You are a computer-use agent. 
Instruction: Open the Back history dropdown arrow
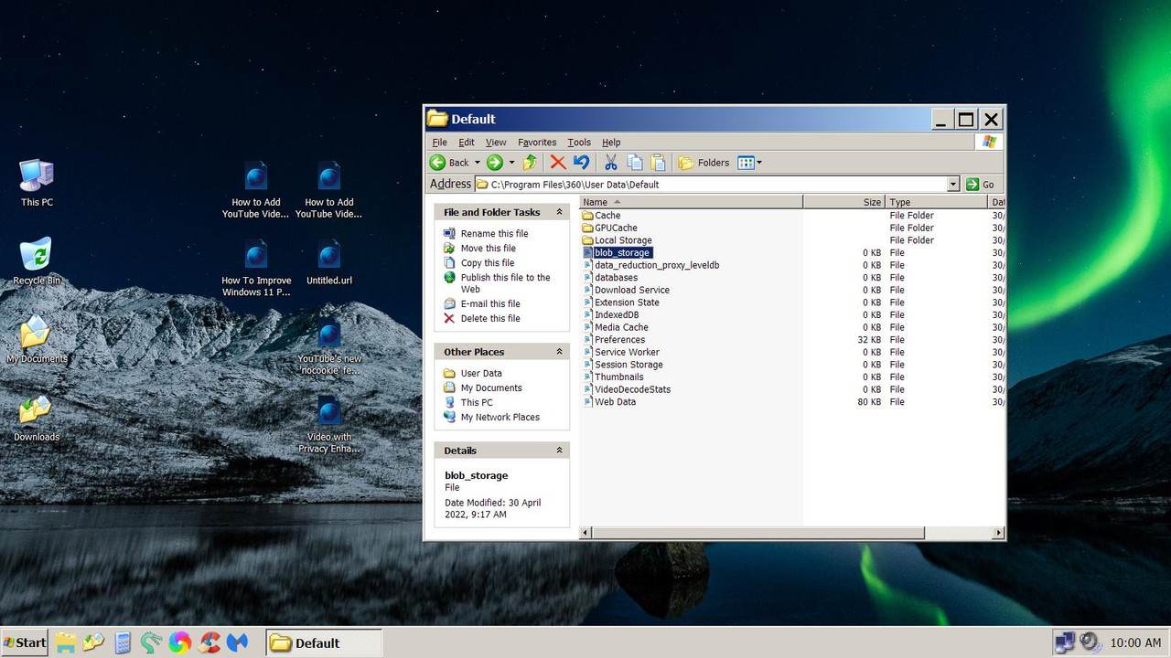(x=477, y=163)
